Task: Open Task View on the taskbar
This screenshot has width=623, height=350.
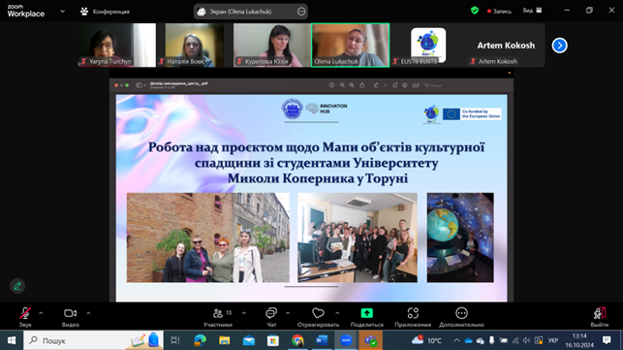Action: click(174, 340)
